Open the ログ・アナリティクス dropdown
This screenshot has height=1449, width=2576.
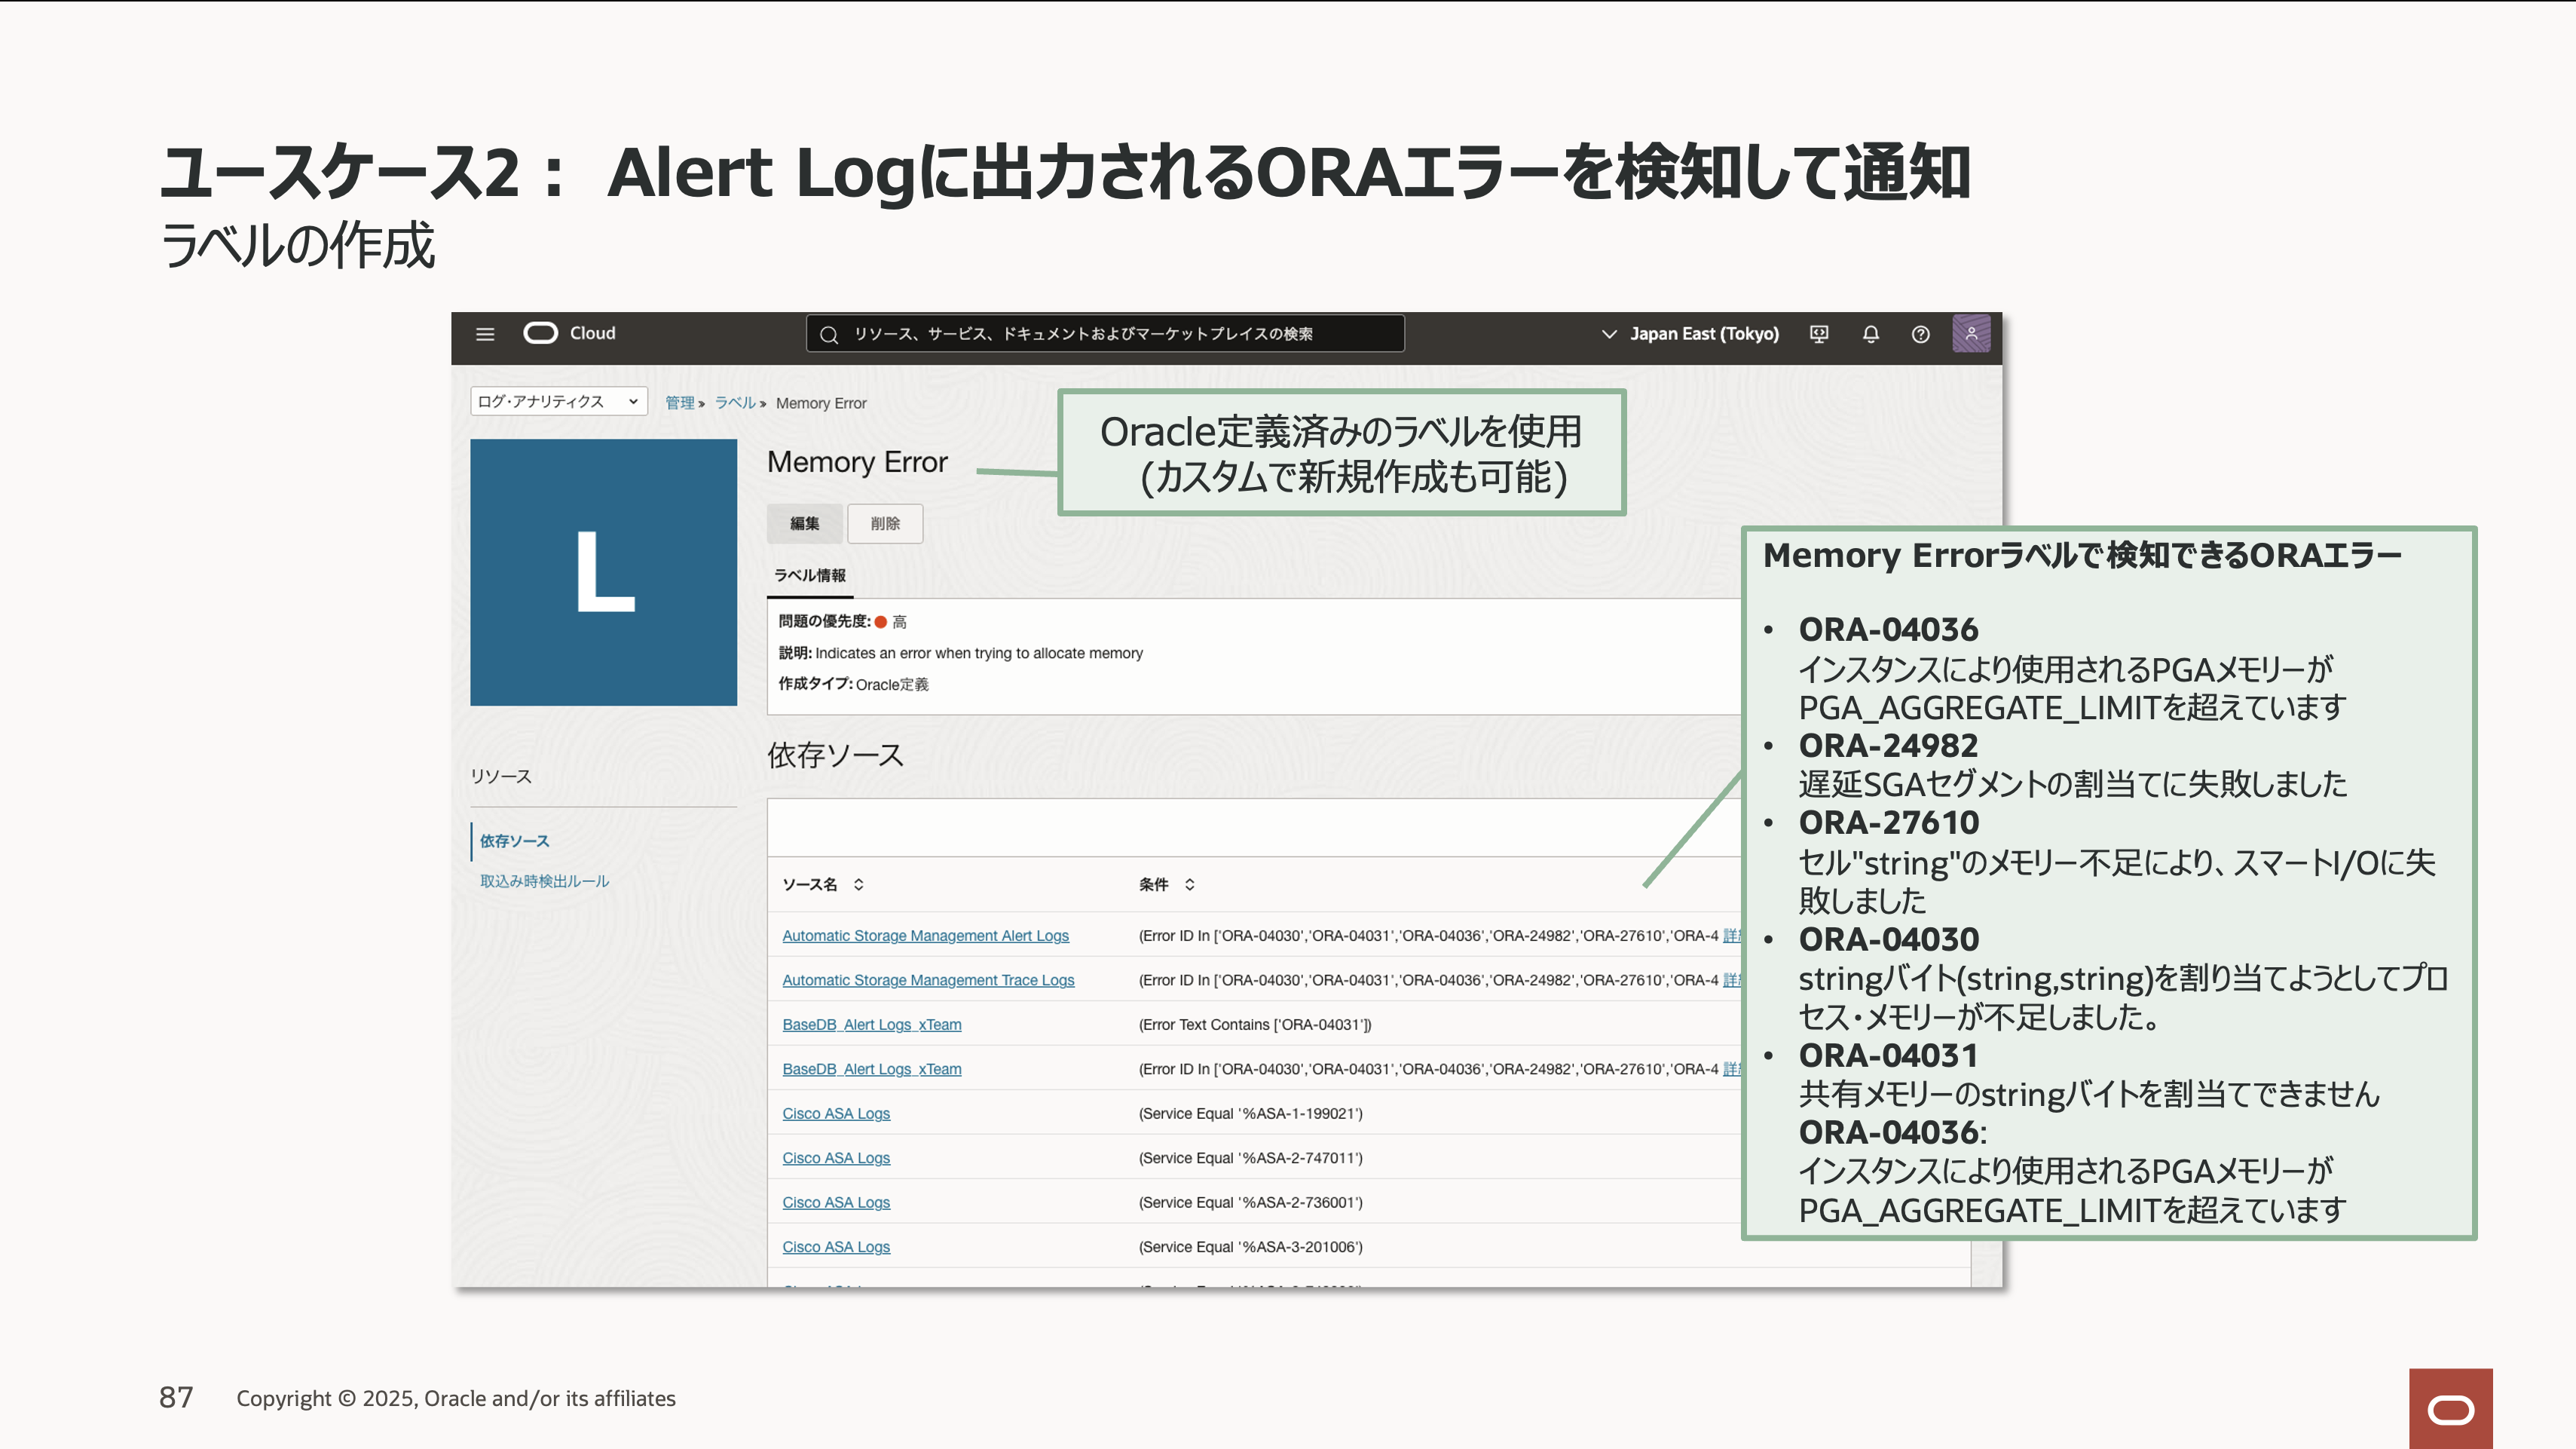tap(558, 401)
